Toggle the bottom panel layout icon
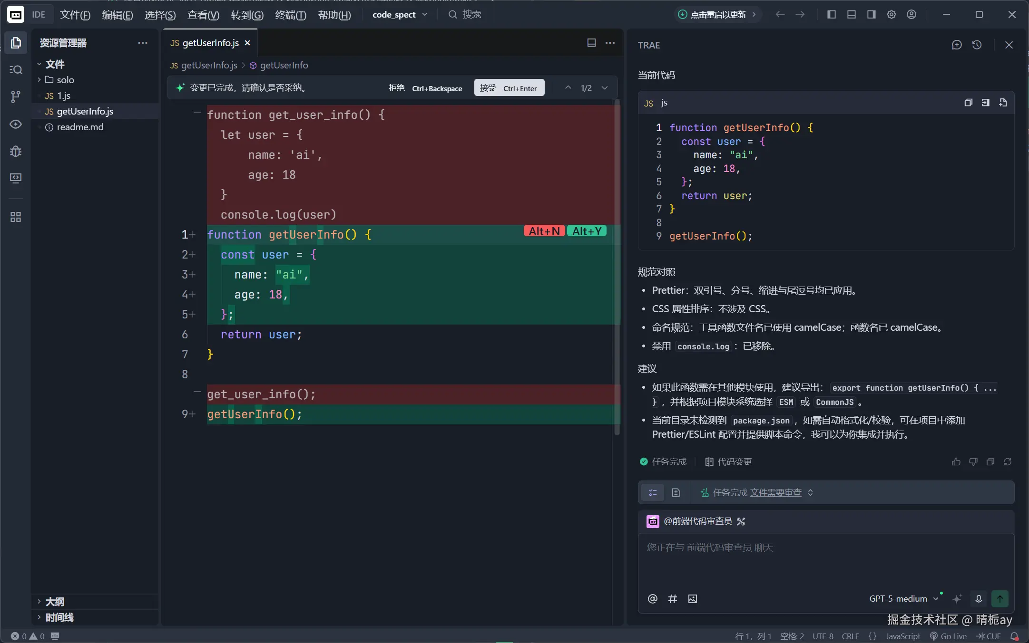 pyautogui.click(x=852, y=15)
